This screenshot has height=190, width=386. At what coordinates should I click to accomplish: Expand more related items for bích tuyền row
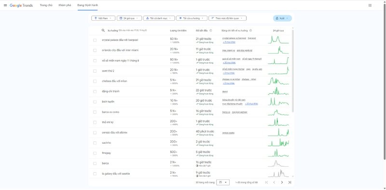[251, 104]
